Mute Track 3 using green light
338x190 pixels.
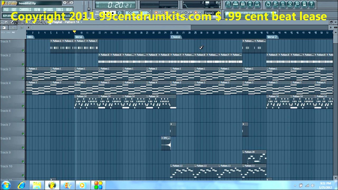23,78
